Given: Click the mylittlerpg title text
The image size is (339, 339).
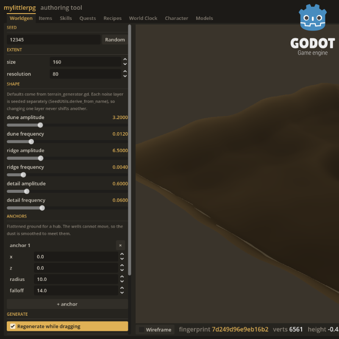Looking at the screenshot, I should click(x=19, y=8).
